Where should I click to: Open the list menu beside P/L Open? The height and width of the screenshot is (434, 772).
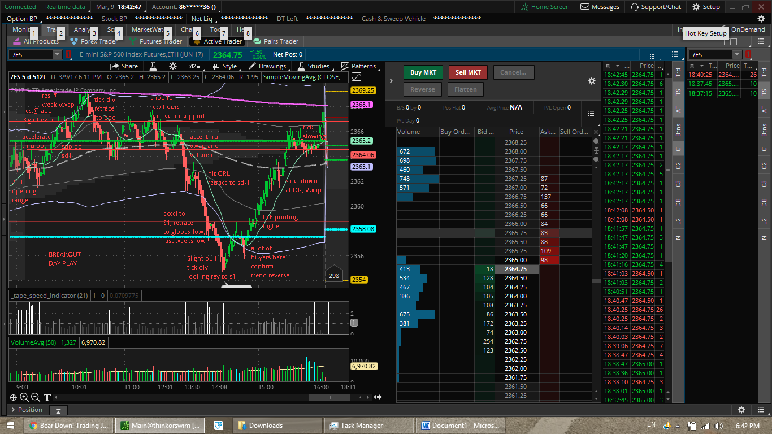(591, 113)
